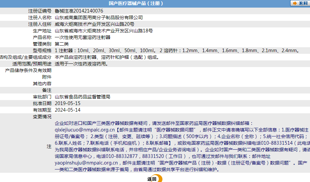Click the 产品储存条件及有效期 field label
Viewport: 310px width, 182px height.
[28, 70]
